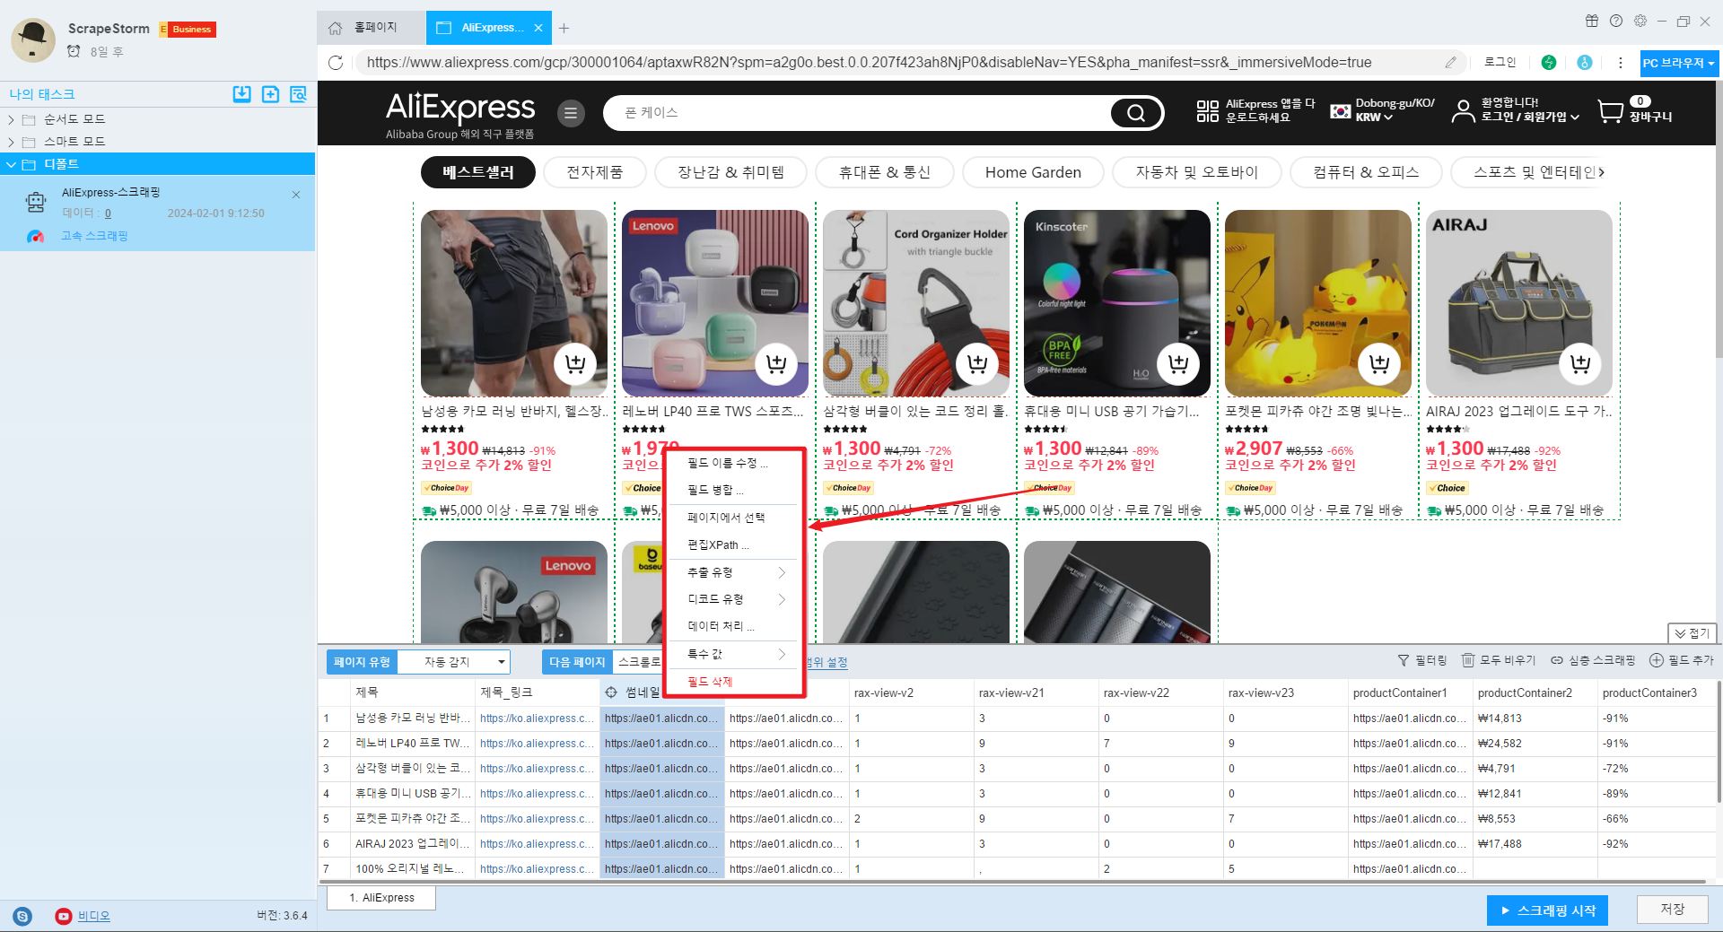Screen dimensions: 1723x932
Task: Select the Home Garden category tab
Action: 1033,172
